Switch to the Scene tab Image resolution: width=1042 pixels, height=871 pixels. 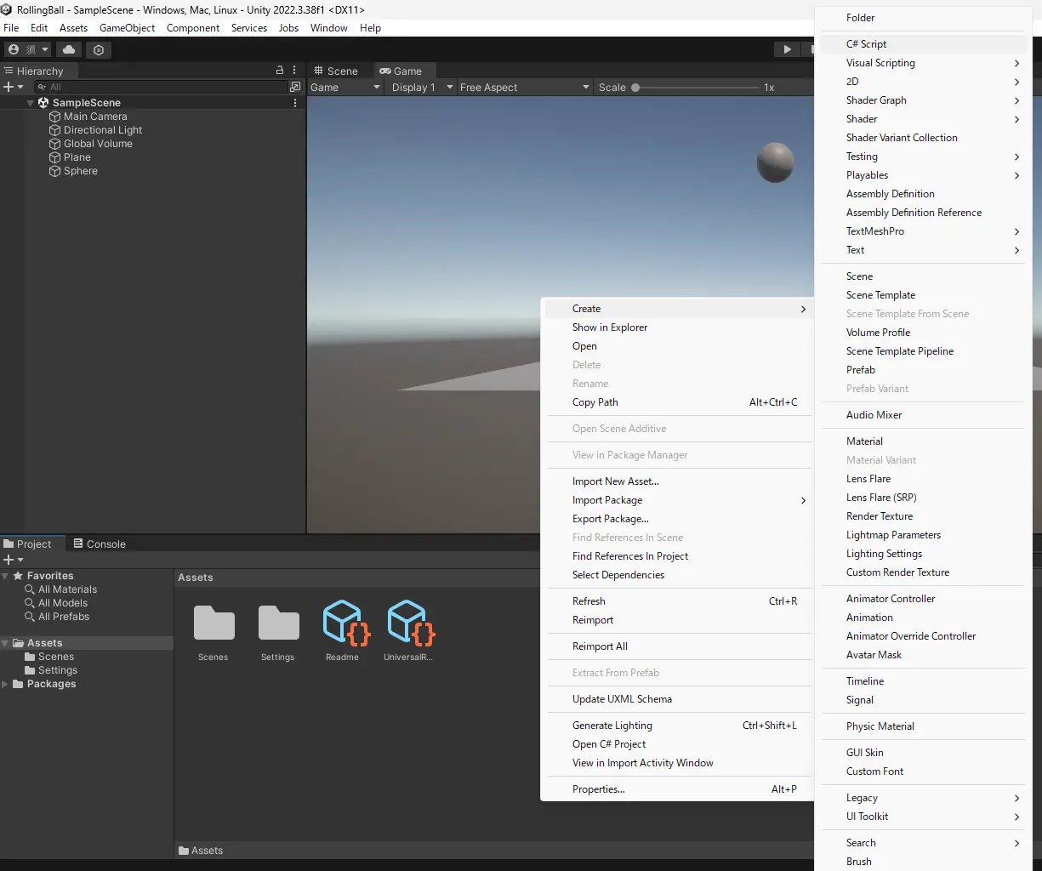point(338,71)
